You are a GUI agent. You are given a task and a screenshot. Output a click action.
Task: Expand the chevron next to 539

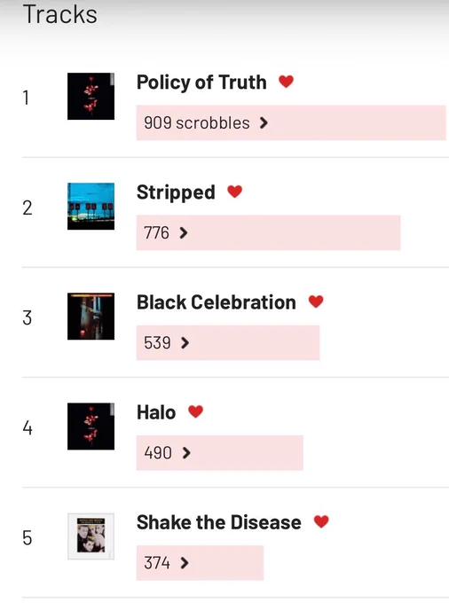(x=185, y=342)
